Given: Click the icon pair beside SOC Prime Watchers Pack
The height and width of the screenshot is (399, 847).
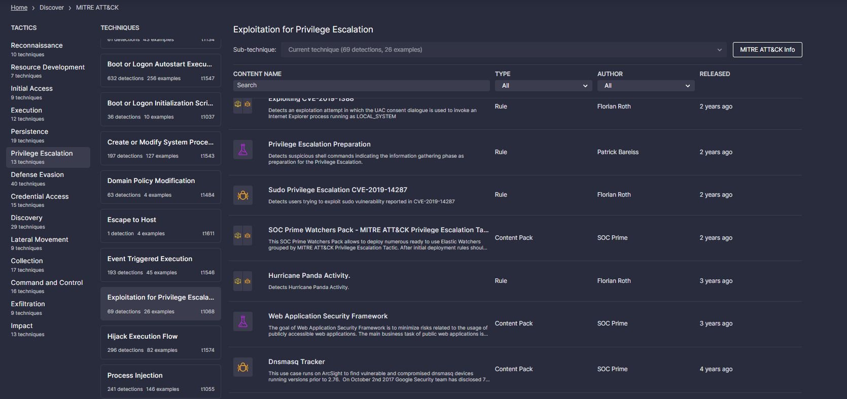Looking at the screenshot, I should click(243, 236).
